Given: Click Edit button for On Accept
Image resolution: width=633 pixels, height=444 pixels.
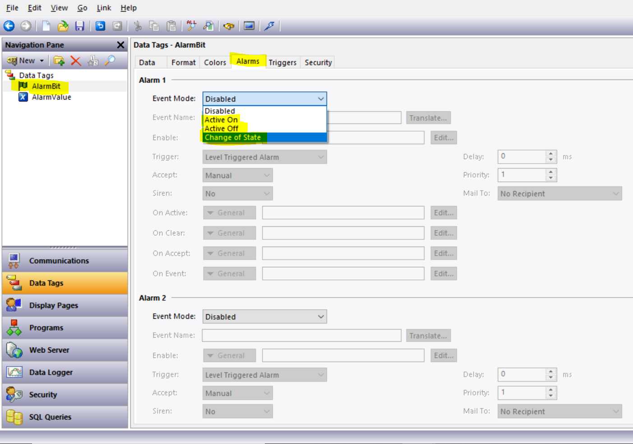Looking at the screenshot, I should coord(444,253).
